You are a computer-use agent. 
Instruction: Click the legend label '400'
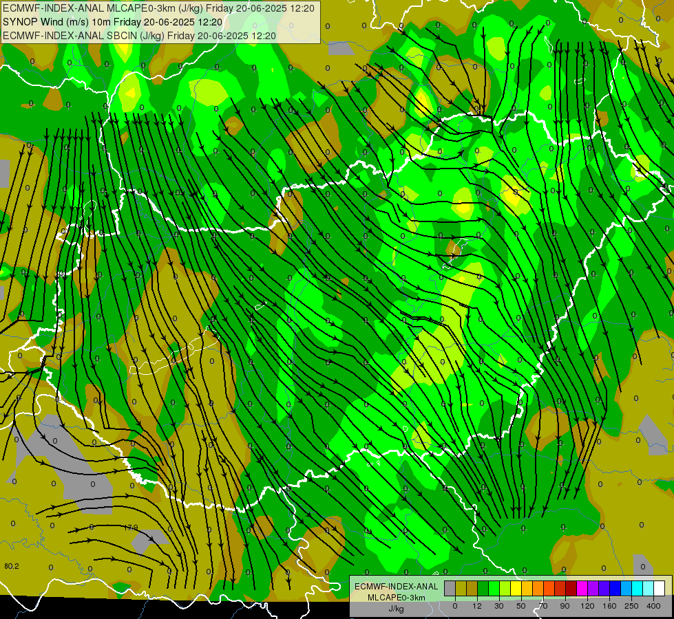tap(653, 606)
